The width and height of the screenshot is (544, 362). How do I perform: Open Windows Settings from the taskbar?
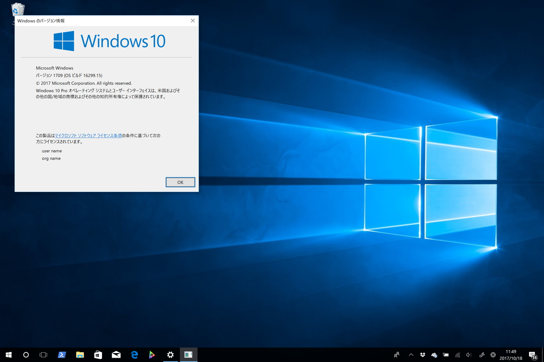point(170,355)
